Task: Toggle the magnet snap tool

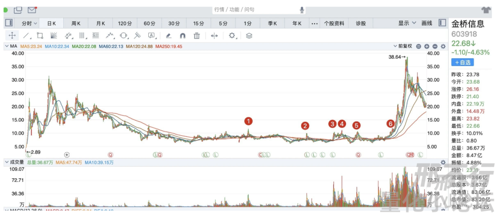Action: (183, 36)
